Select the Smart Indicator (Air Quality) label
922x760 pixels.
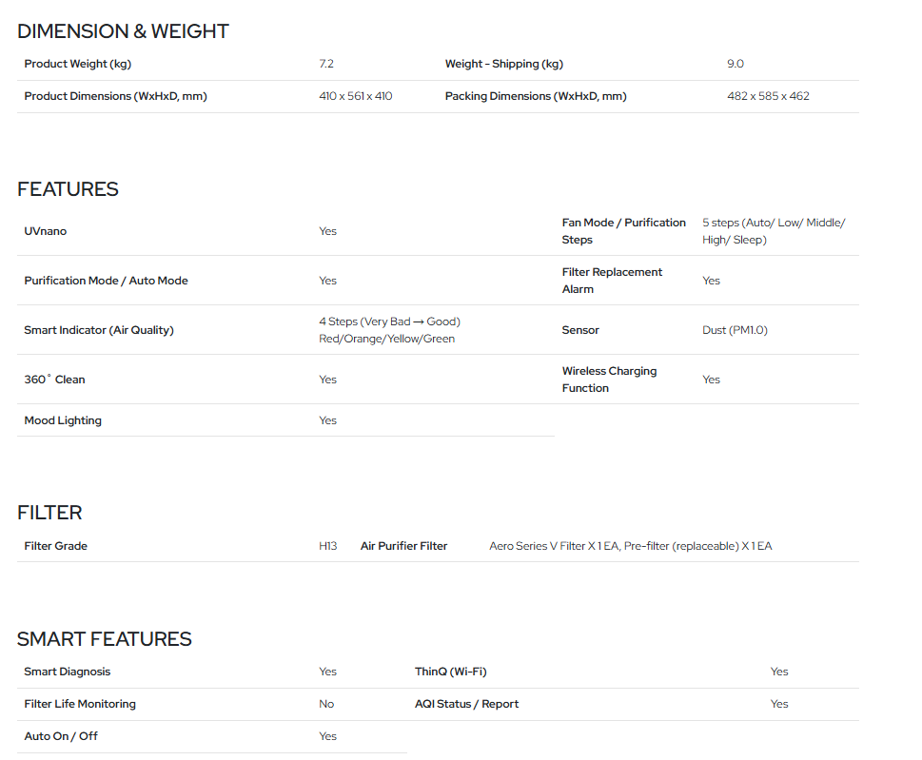coord(99,330)
